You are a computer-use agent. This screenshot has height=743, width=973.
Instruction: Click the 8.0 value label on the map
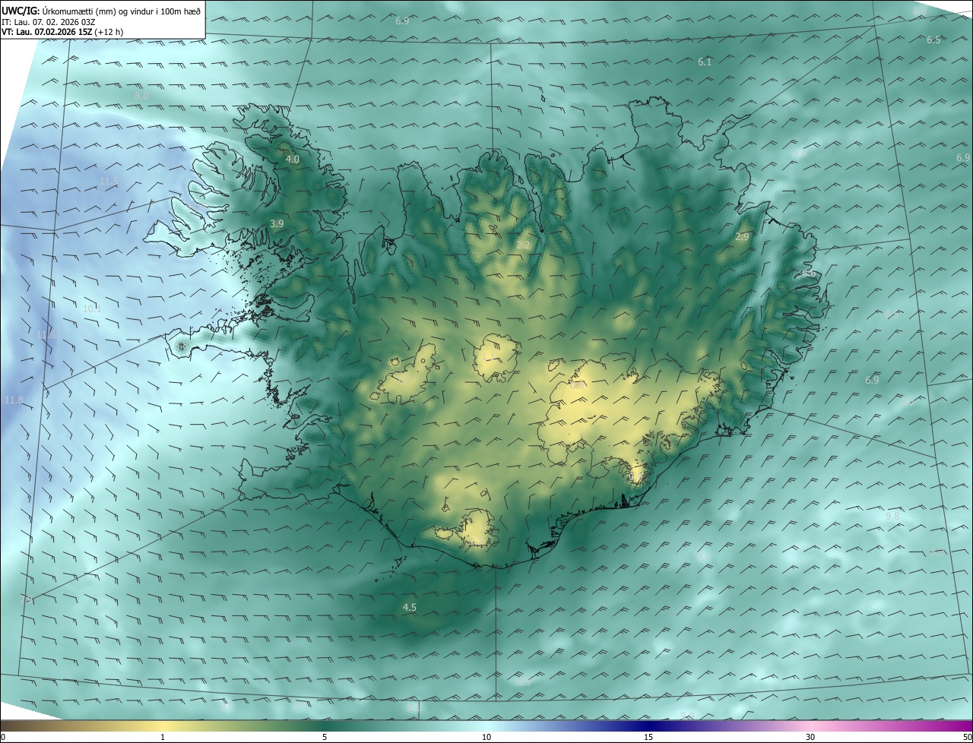(x=141, y=96)
